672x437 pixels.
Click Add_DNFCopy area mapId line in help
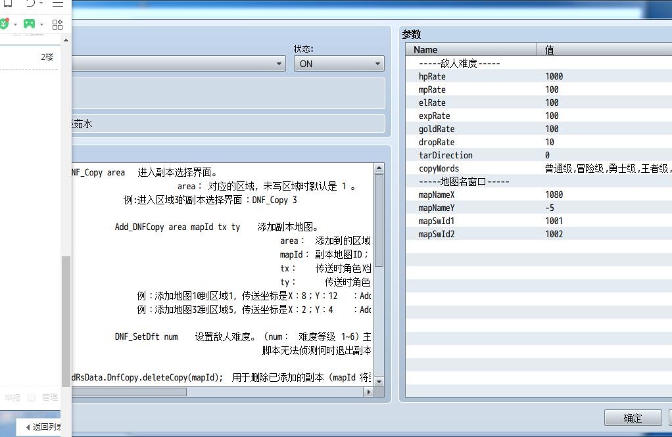217,227
